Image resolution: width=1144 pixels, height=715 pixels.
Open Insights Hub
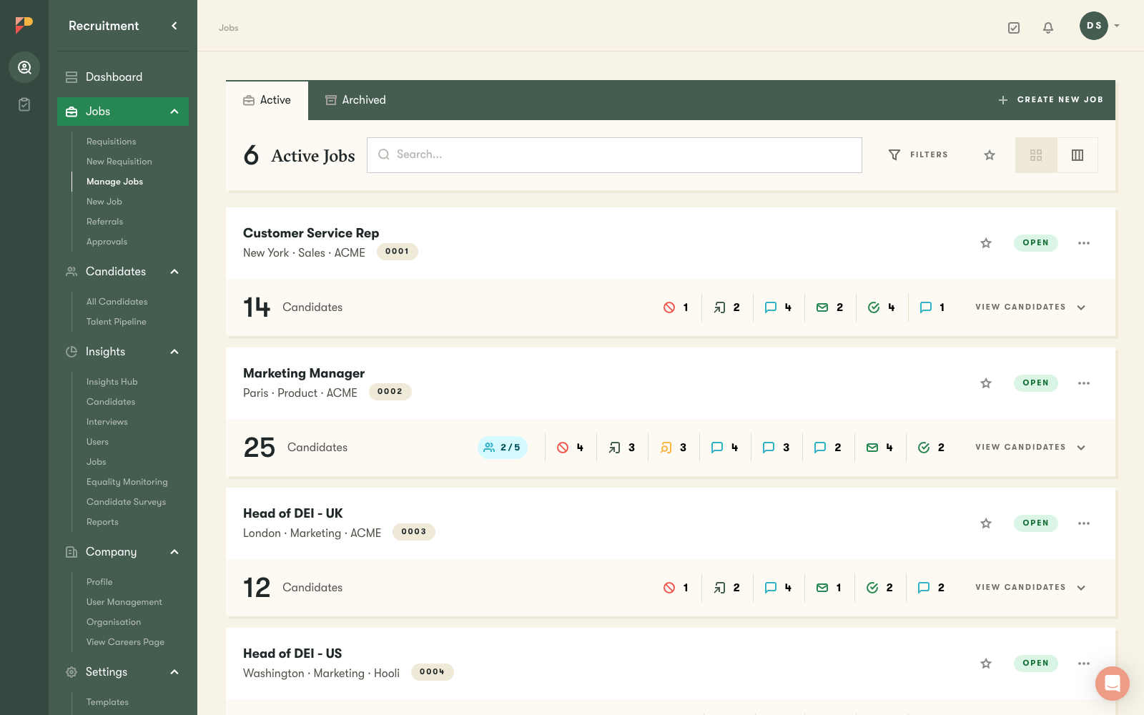click(x=112, y=382)
